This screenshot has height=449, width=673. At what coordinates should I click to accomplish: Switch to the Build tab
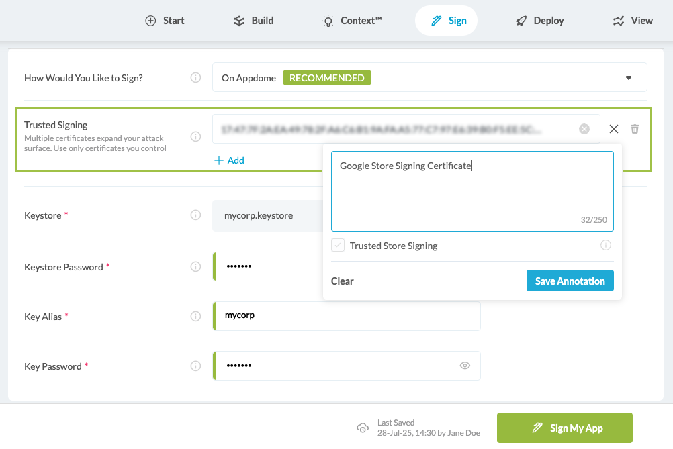[254, 21]
